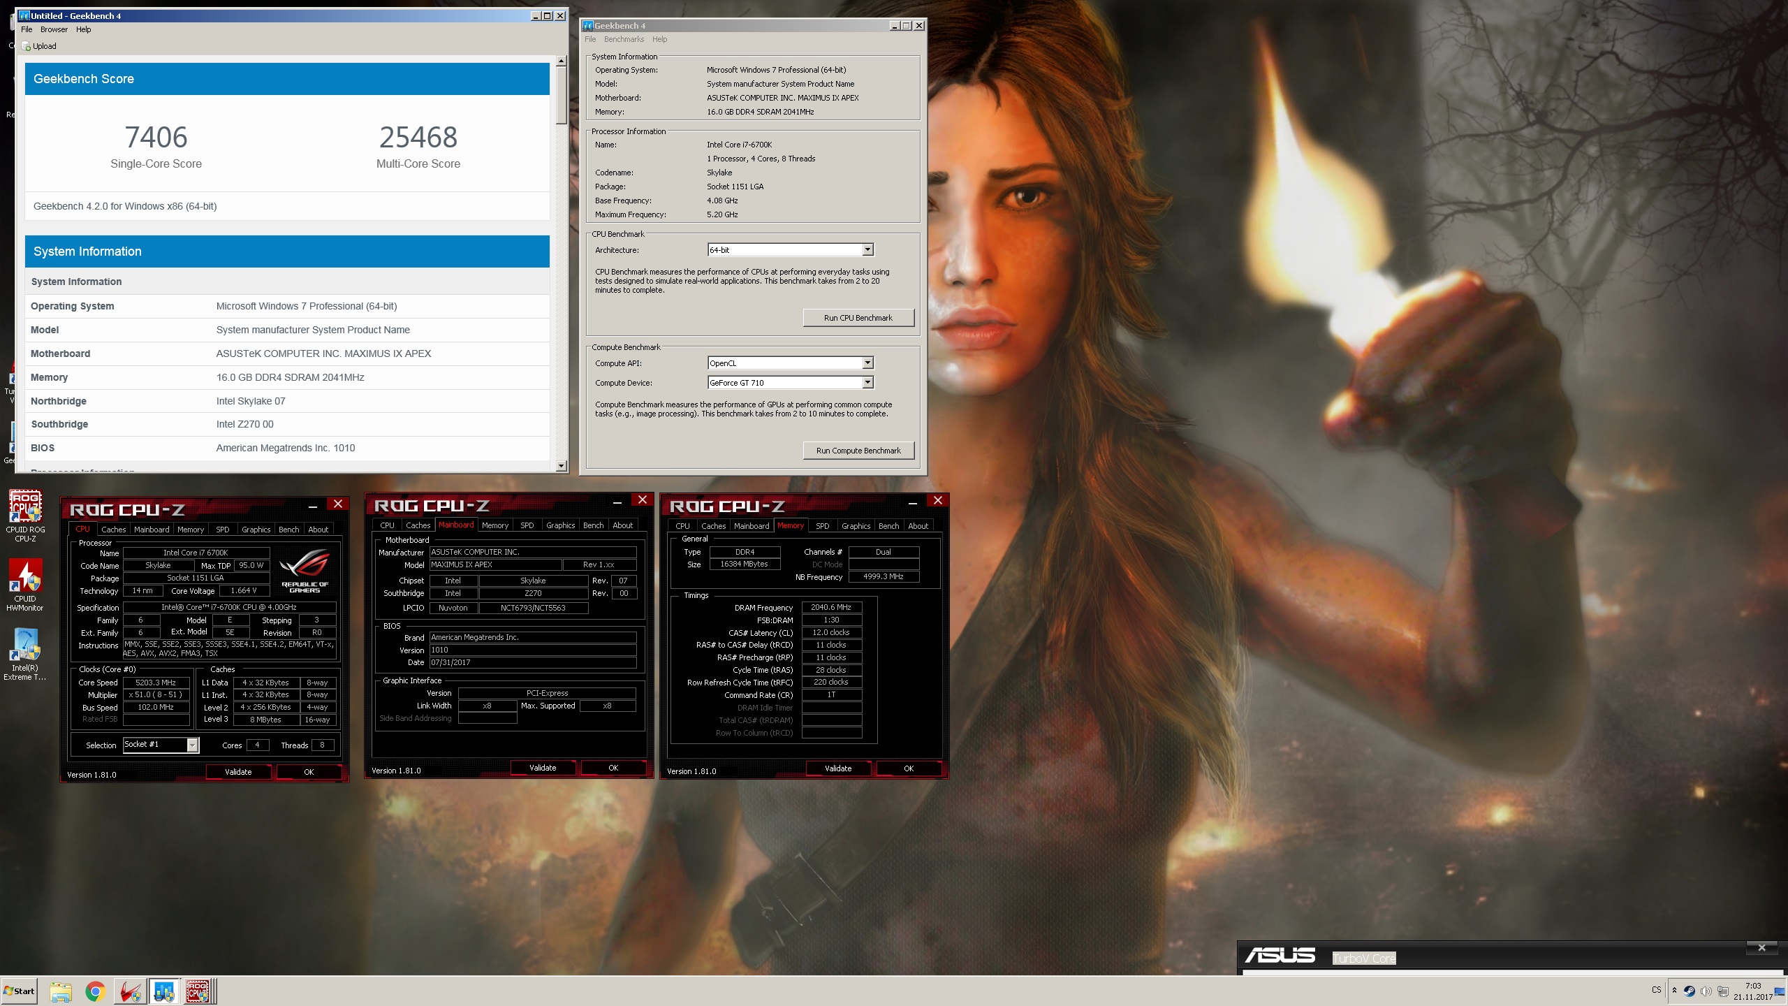Click the taskbar clock showing 7:03

coord(1753,991)
